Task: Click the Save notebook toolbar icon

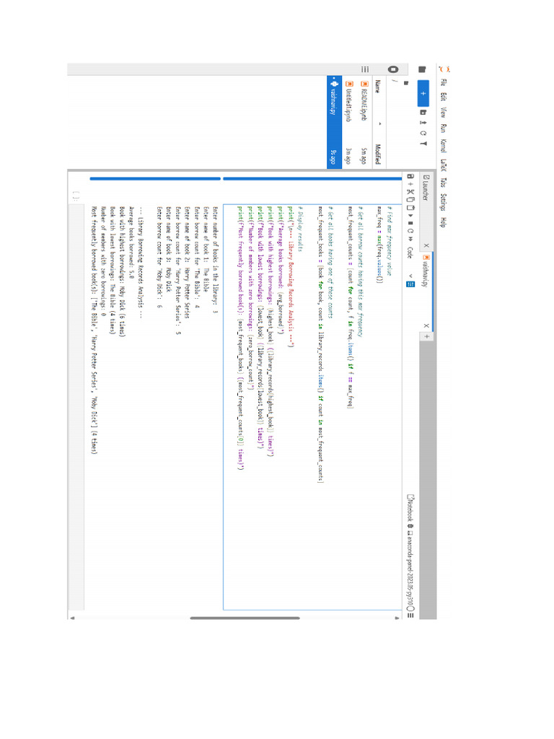Action: point(410,176)
